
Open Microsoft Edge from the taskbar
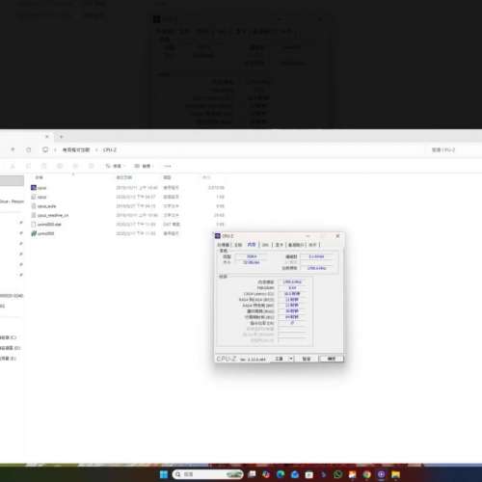tap(281, 474)
